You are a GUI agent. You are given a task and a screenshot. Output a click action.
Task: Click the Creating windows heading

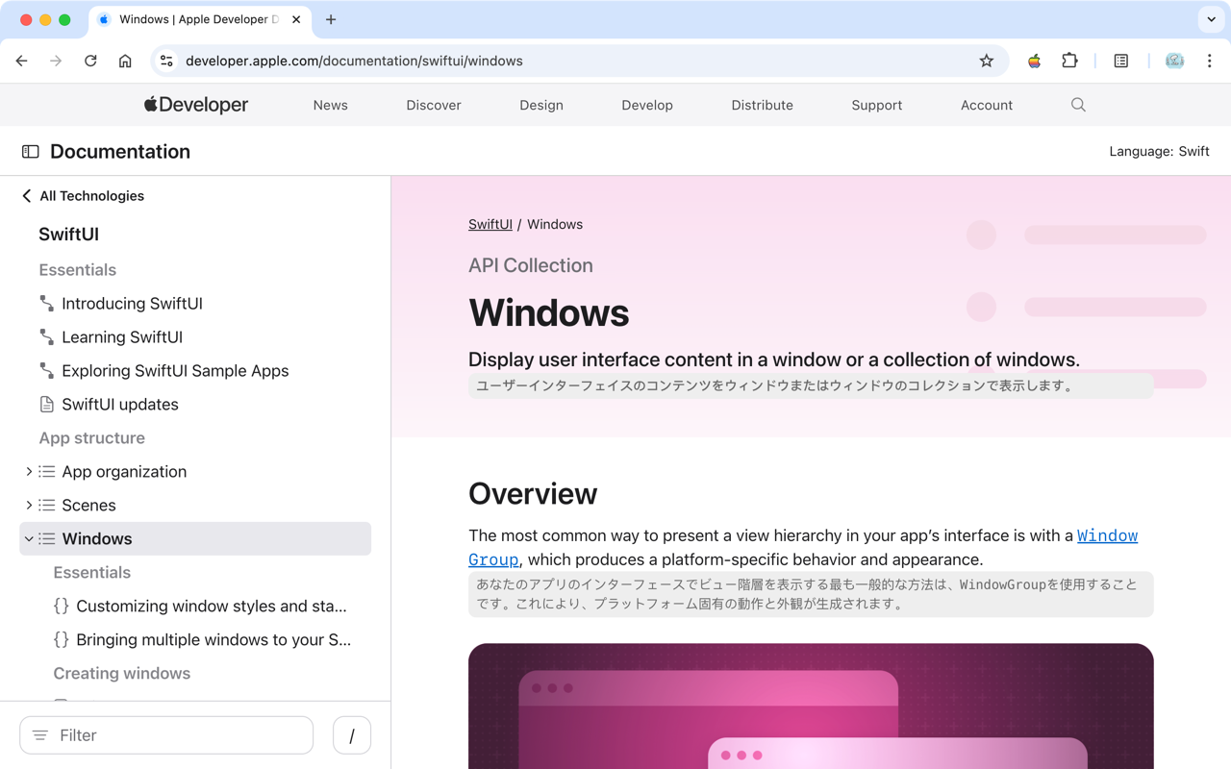[121, 674]
